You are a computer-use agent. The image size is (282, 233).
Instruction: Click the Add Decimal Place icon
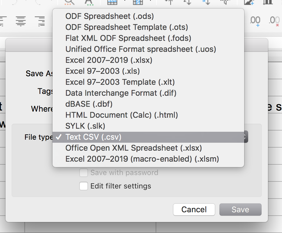(x=255, y=21)
